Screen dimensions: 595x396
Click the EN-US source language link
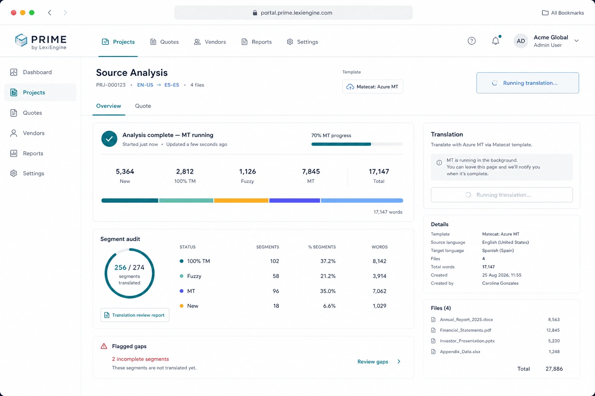click(145, 85)
